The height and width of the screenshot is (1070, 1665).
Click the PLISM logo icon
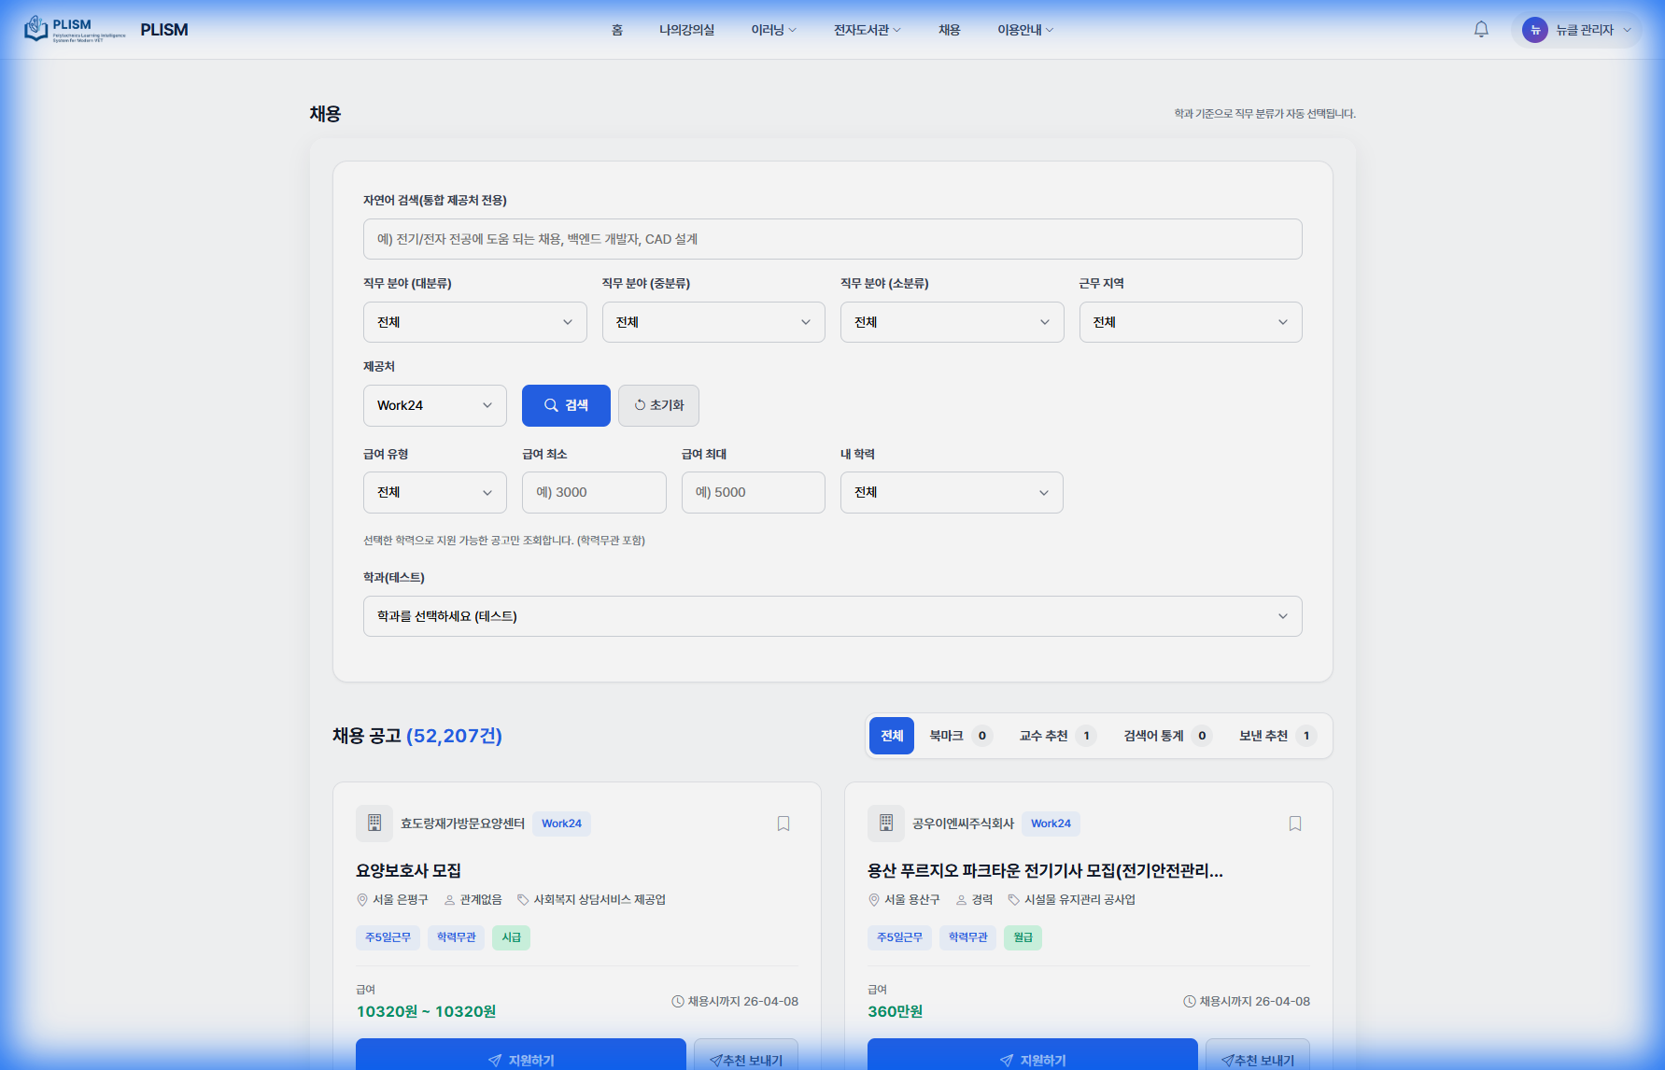tap(36, 29)
